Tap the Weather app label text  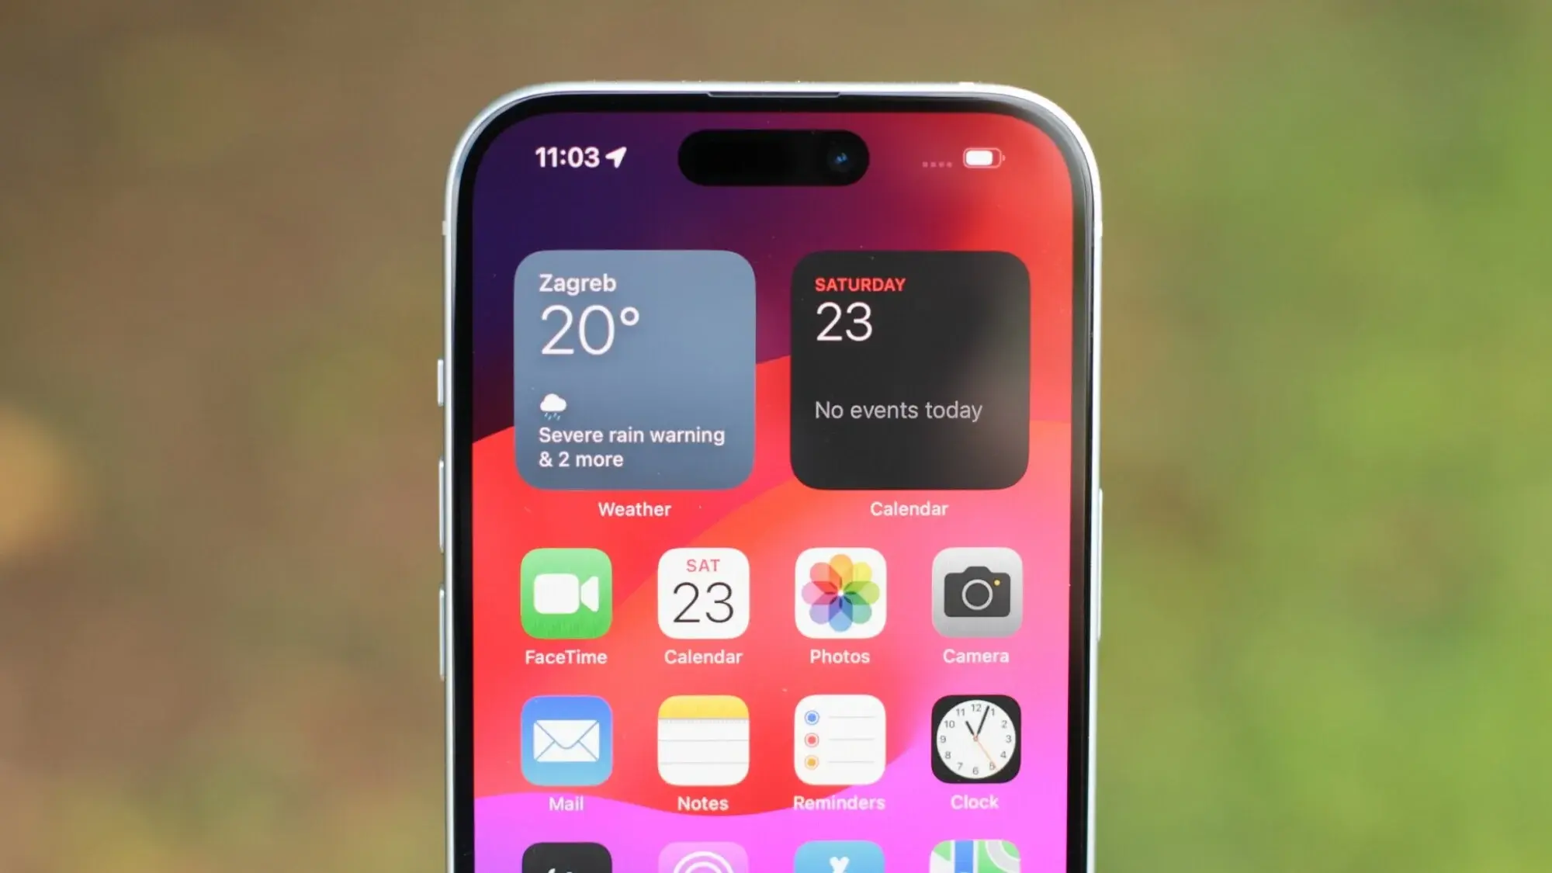[636, 510]
